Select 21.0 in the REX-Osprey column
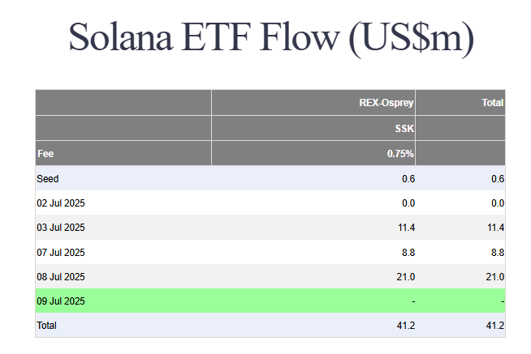Image resolution: width=531 pixels, height=354 pixels. click(407, 276)
